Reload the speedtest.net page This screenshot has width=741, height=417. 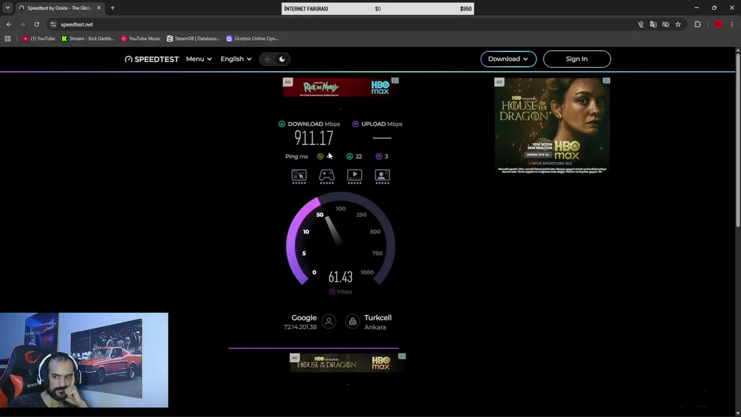pyautogui.click(x=36, y=24)
